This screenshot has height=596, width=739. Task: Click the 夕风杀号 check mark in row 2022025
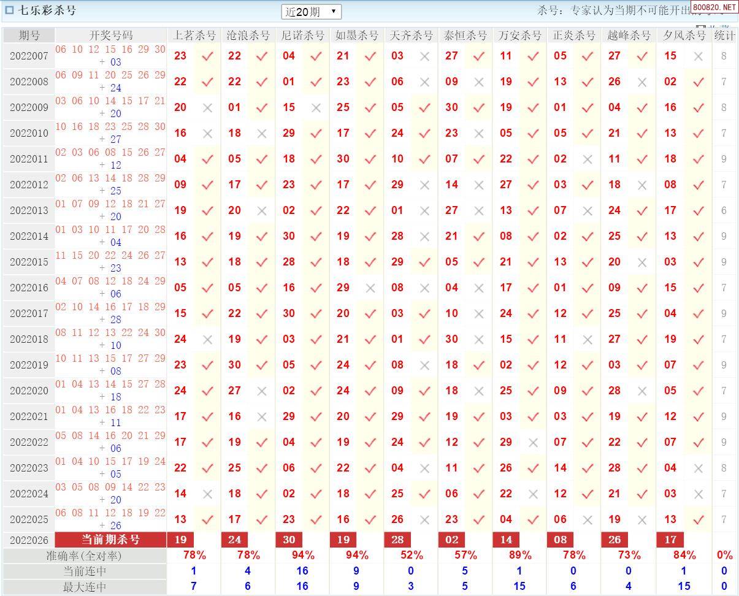pyautogui.click(x=698, y=519)
